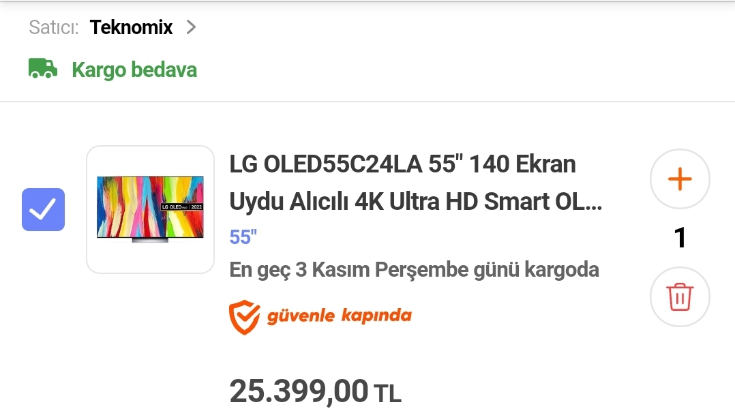
Task: Uncheck the LG OLED55C24LA item checkbox
Action: coord(43,209)
